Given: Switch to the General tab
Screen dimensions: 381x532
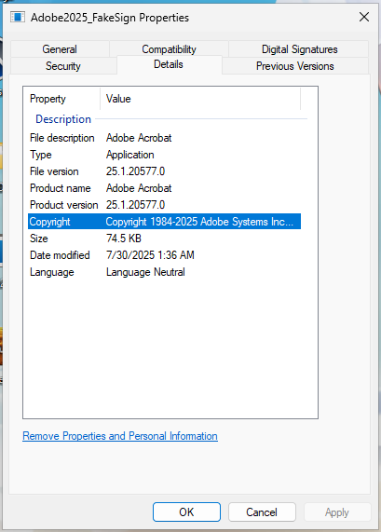Looking at the screenshot, I should [60, 49].
